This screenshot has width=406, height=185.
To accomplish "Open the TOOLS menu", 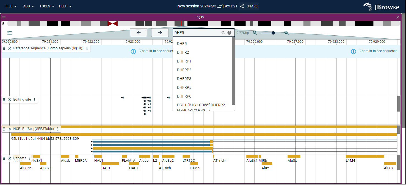I will [47, 6].
